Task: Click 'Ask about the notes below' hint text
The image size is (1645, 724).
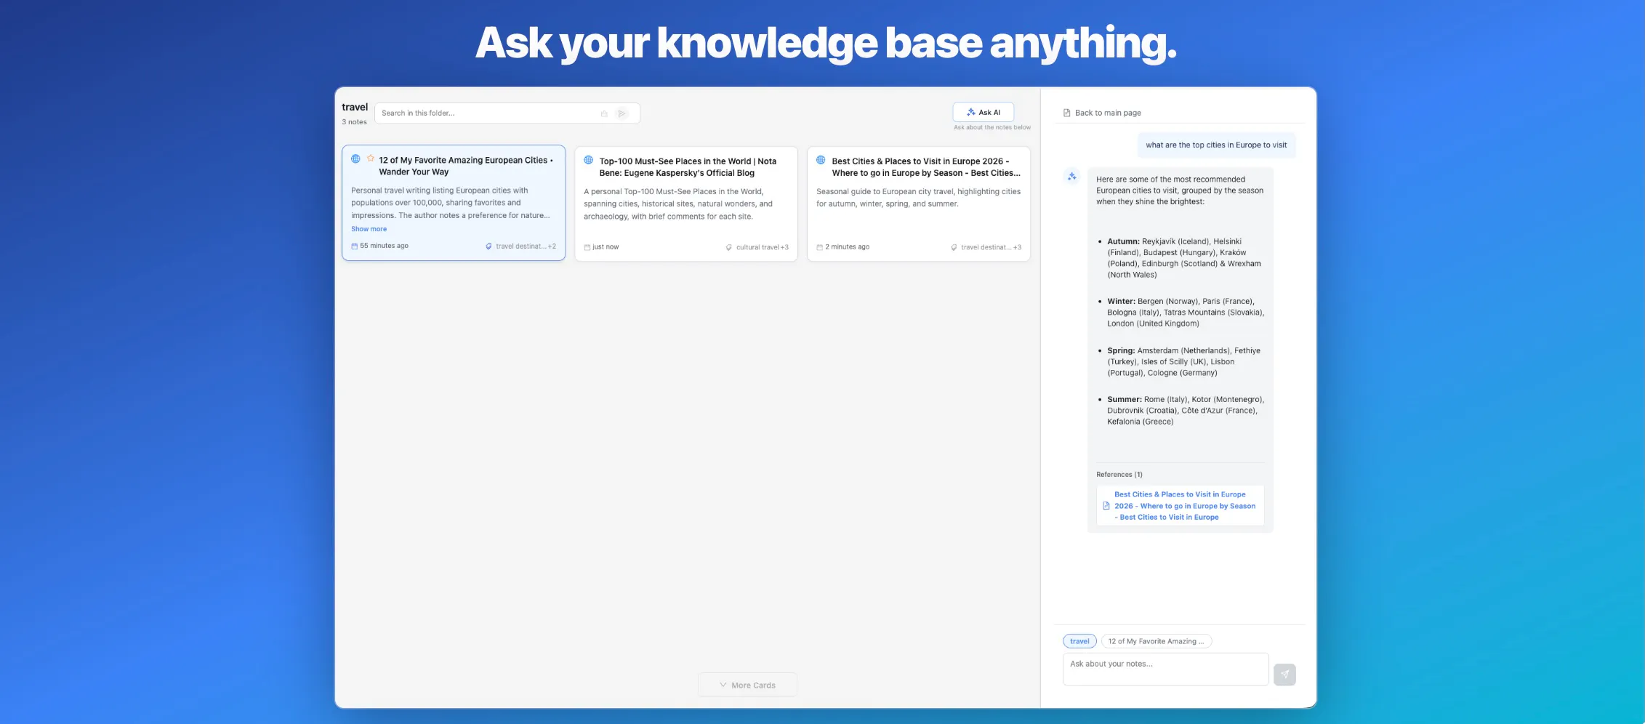Action: tap(992, 127)
